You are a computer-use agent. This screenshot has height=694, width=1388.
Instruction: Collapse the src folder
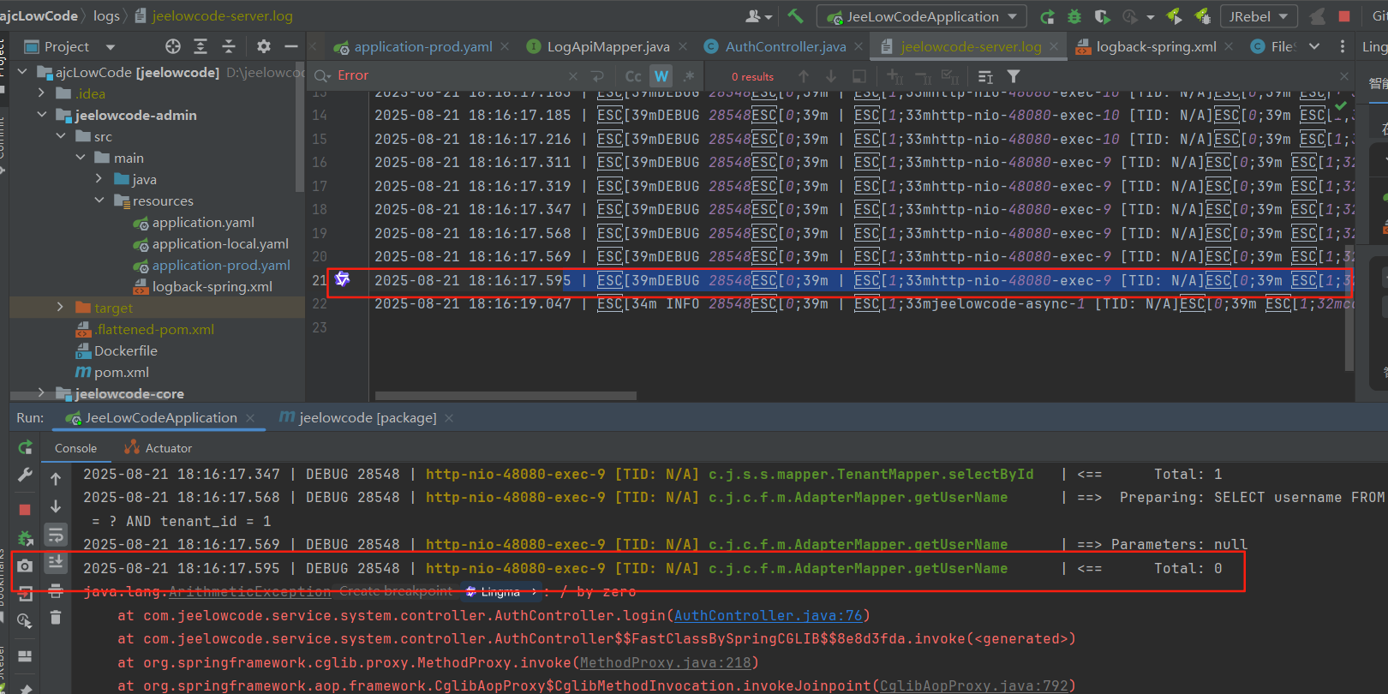coord(61,136)
